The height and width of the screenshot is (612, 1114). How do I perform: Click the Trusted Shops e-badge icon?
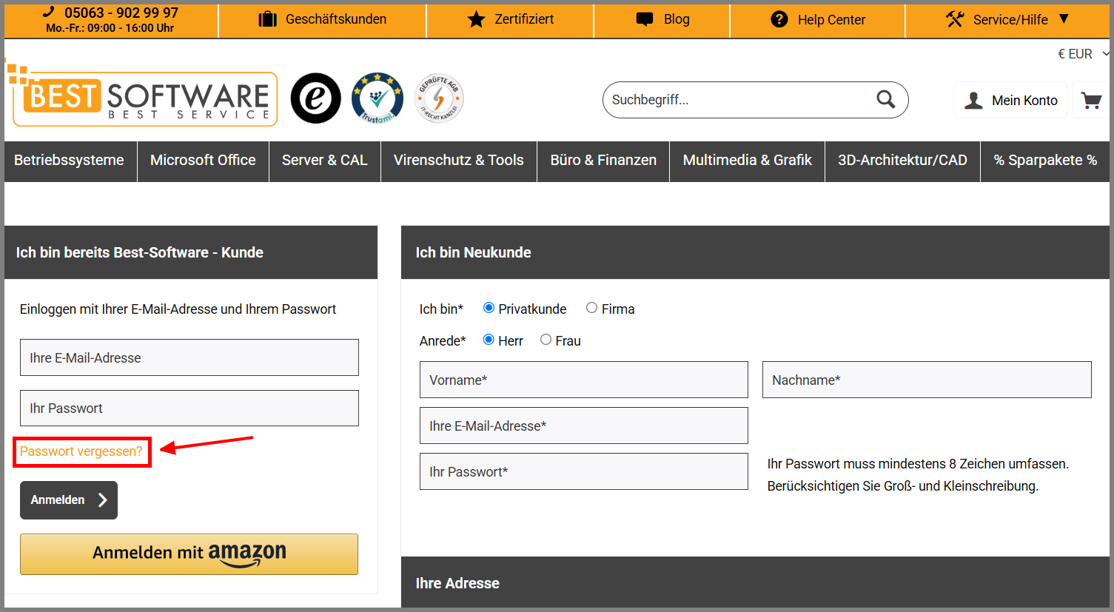pyautogui.click(x=315, y=98)
